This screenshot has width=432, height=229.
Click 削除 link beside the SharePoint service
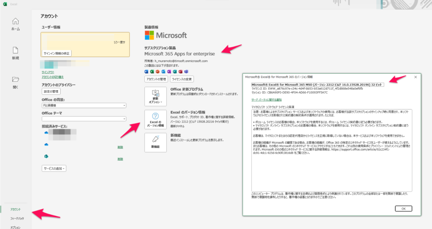point(120,159)
